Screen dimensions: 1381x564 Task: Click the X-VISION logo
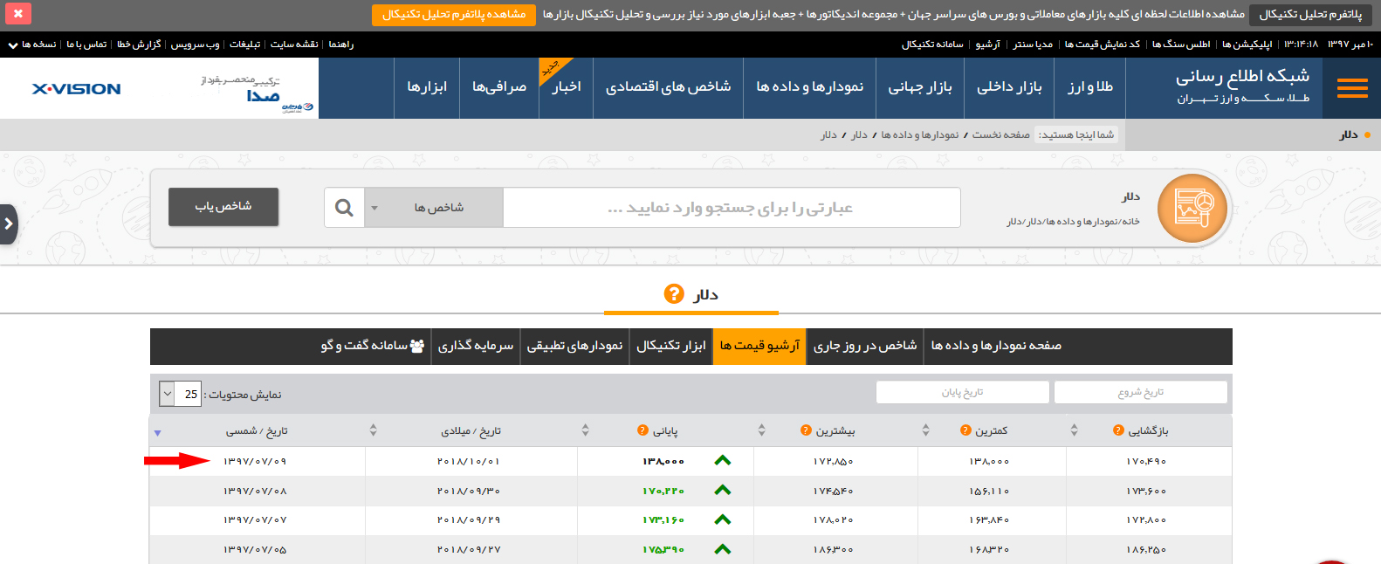[77, 89]
